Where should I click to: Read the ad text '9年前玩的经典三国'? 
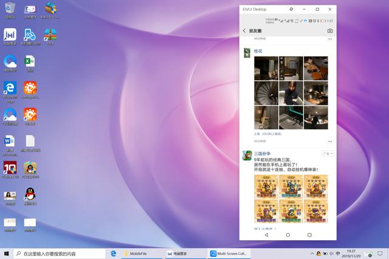pos(272,160)
